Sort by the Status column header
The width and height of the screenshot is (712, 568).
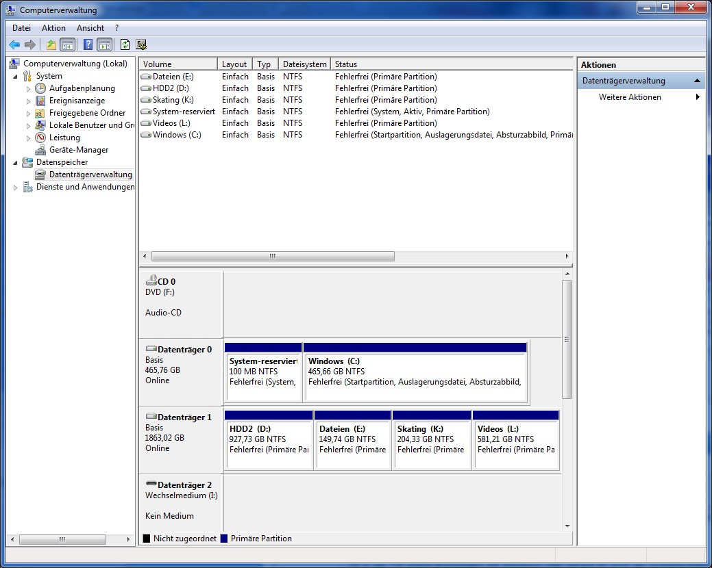[x=452, y=64]
